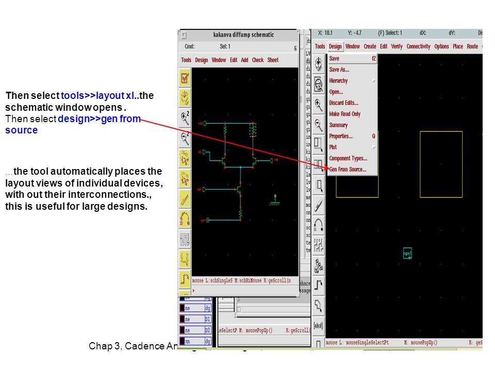Open Tools menu in layout window
Viewport: 495px width, 371px height.
(320, 46)
